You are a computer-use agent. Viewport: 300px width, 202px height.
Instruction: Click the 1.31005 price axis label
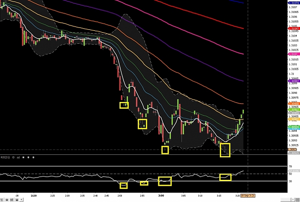pyautogui.click(x=294, y=69)
